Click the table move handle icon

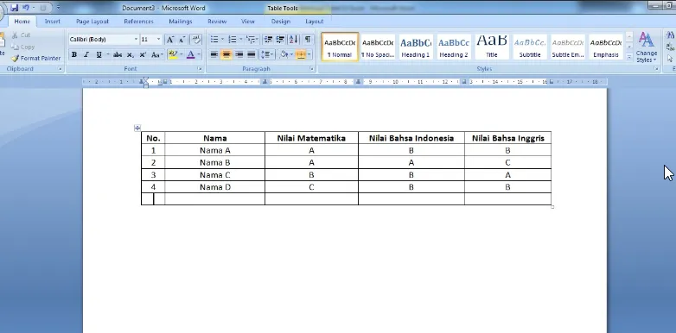tap(137, 128)
